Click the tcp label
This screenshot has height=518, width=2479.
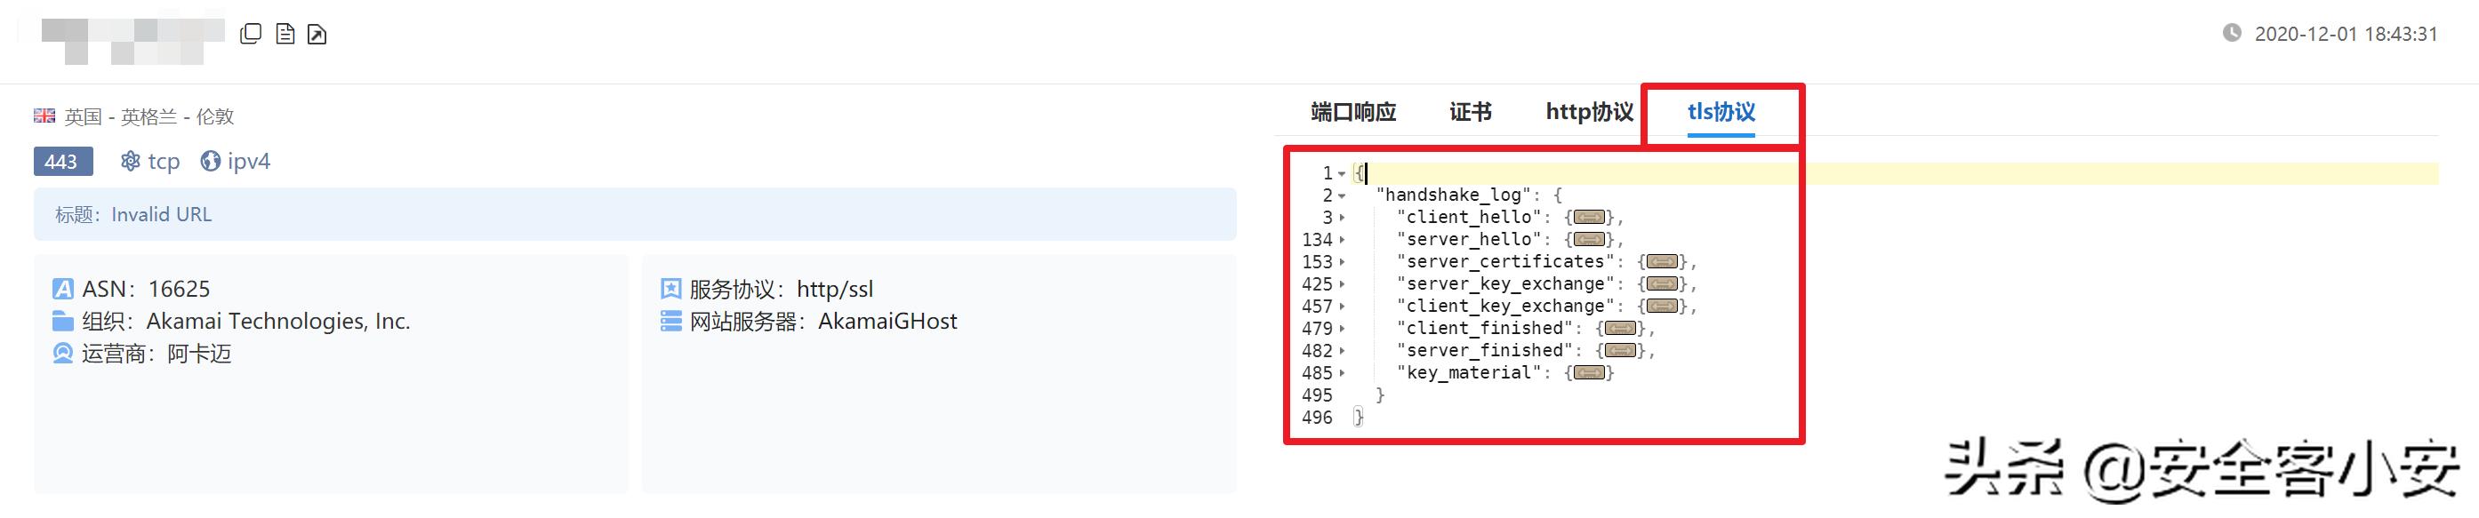pos(164,162)
